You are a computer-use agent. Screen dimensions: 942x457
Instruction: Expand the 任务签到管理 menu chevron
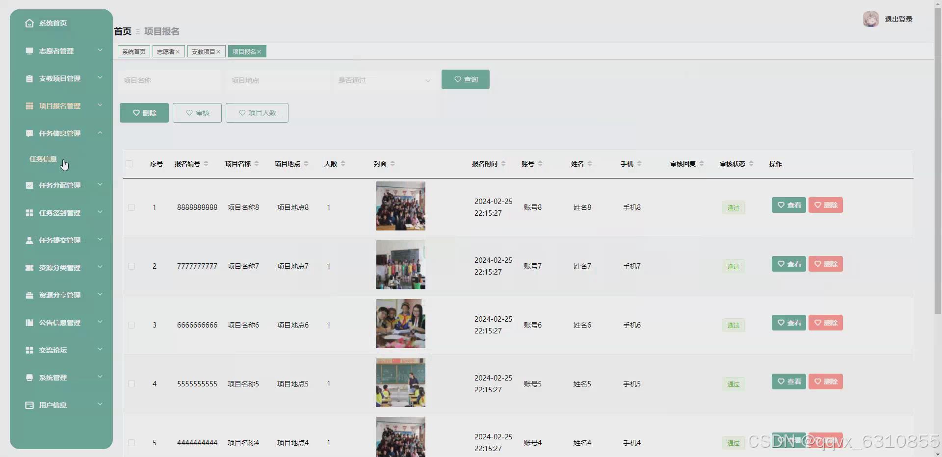(100, 212)
